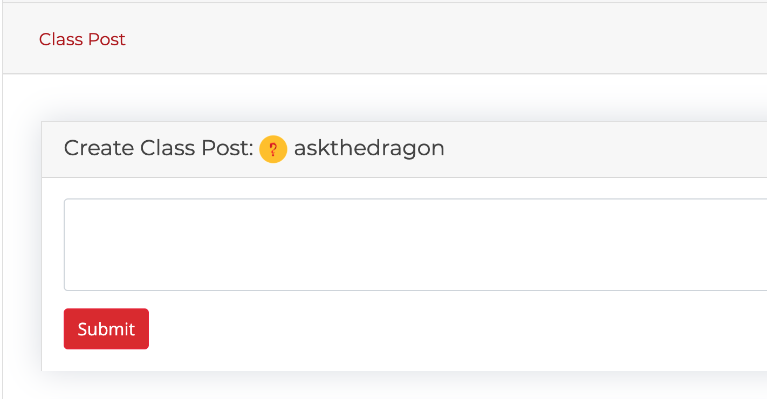
Task: Click the askthedragon username text
Action: pos(369,148)
